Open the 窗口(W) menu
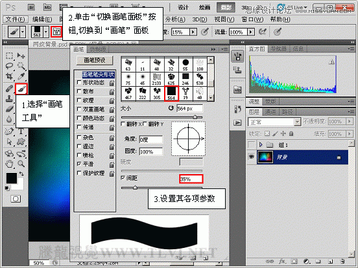358x268 pixels. [x=252, y=19]
